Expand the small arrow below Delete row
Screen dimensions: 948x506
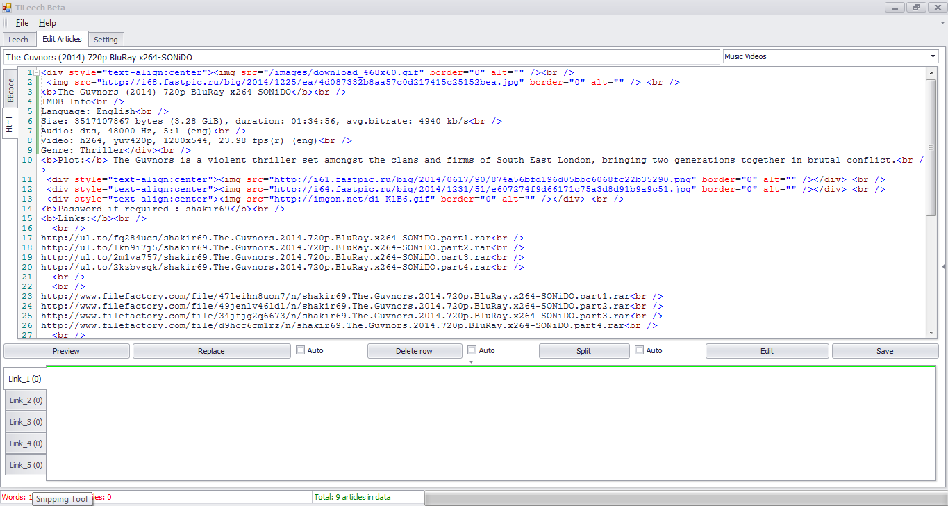471,361
